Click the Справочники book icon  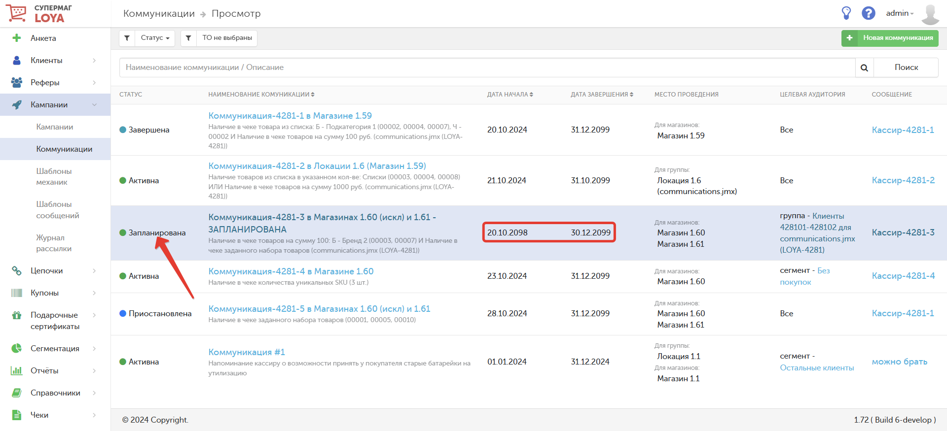point(17,393)
